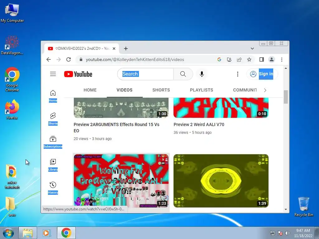Screen dimensions: 319x239
Task: Click the YouTube search input field
Action: [x=145, y=74]
